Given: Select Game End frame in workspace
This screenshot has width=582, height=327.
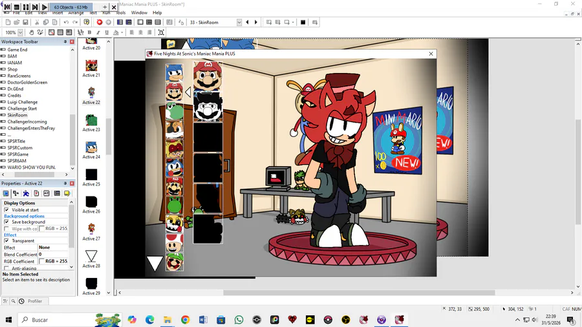Looking at the screenshot, I should (17, 49).
